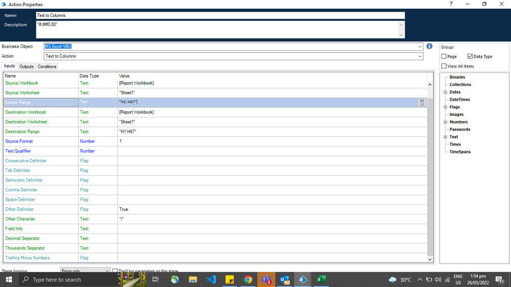Launch Visual Studio Code from taskbar
Screen dimensions: 511x287
(211, 279)
